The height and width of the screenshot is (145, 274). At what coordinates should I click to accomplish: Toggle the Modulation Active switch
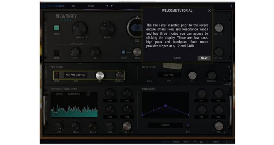click(x=56, y=53)
